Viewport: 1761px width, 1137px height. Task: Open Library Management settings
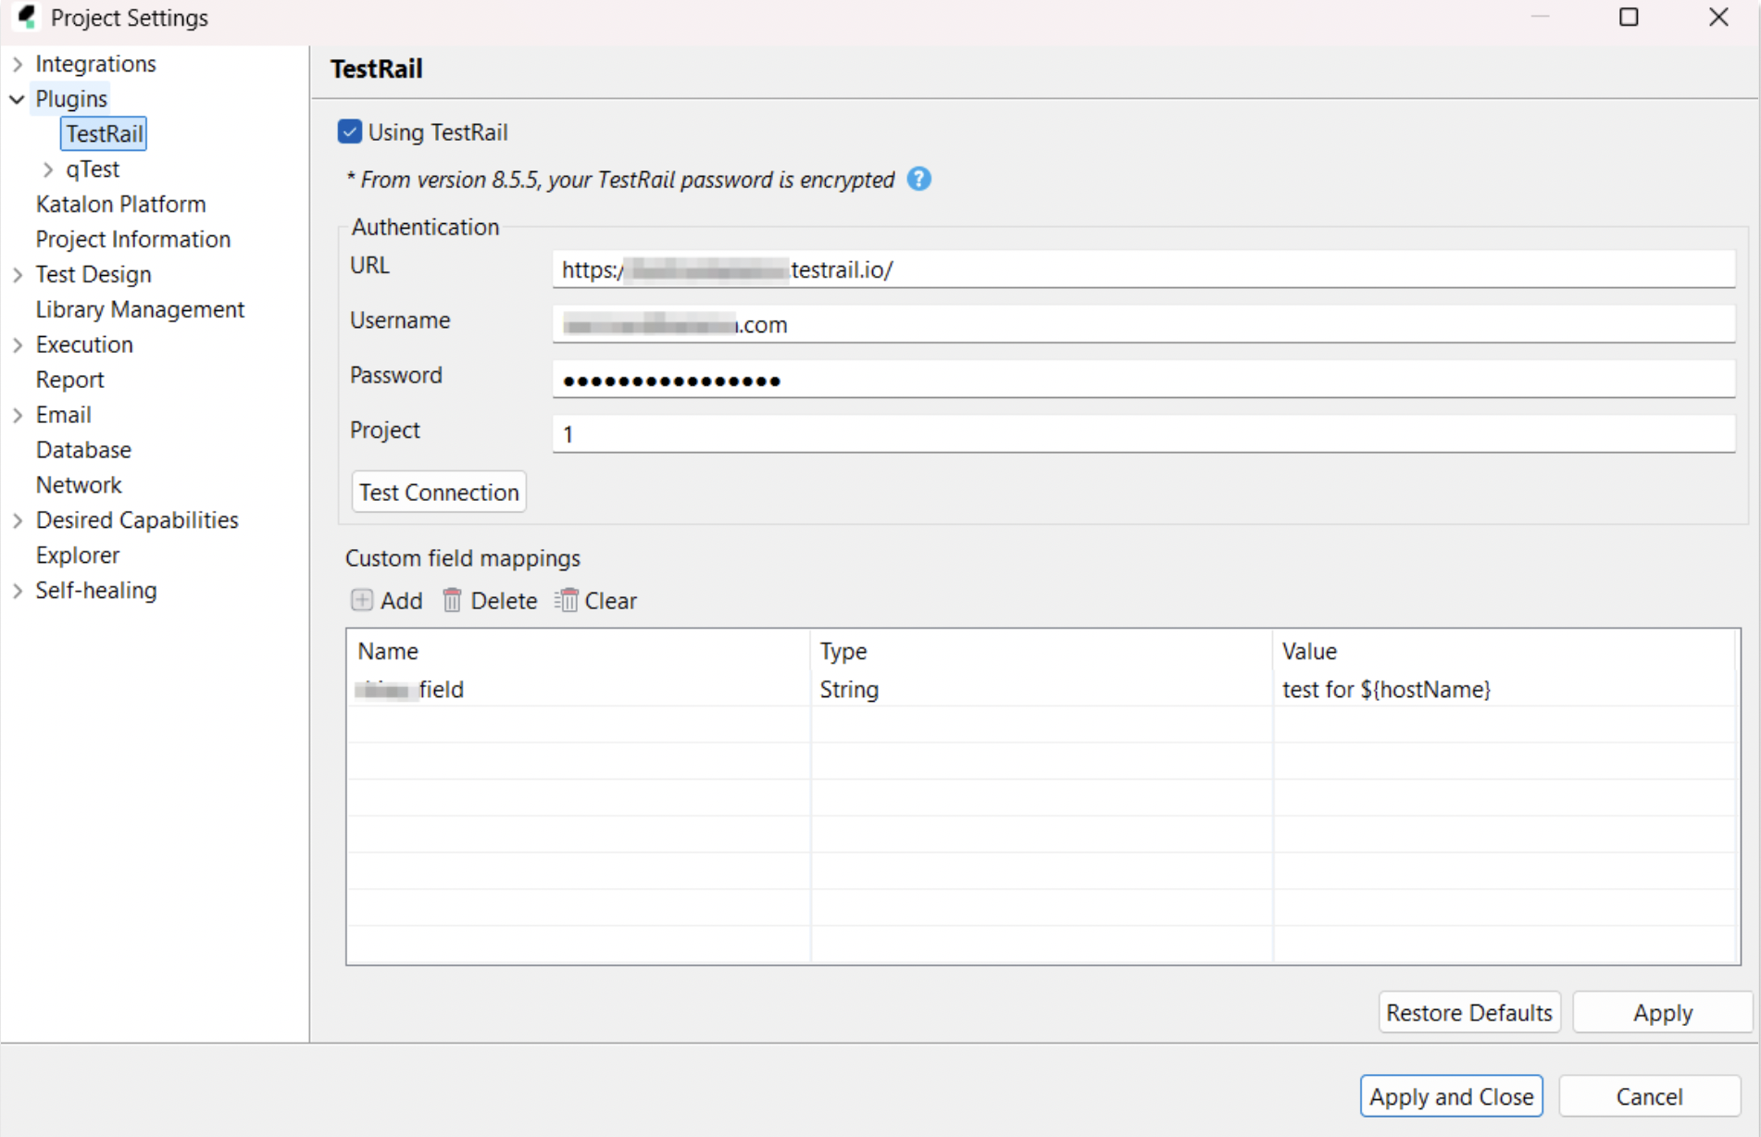[x=140, y=309]
